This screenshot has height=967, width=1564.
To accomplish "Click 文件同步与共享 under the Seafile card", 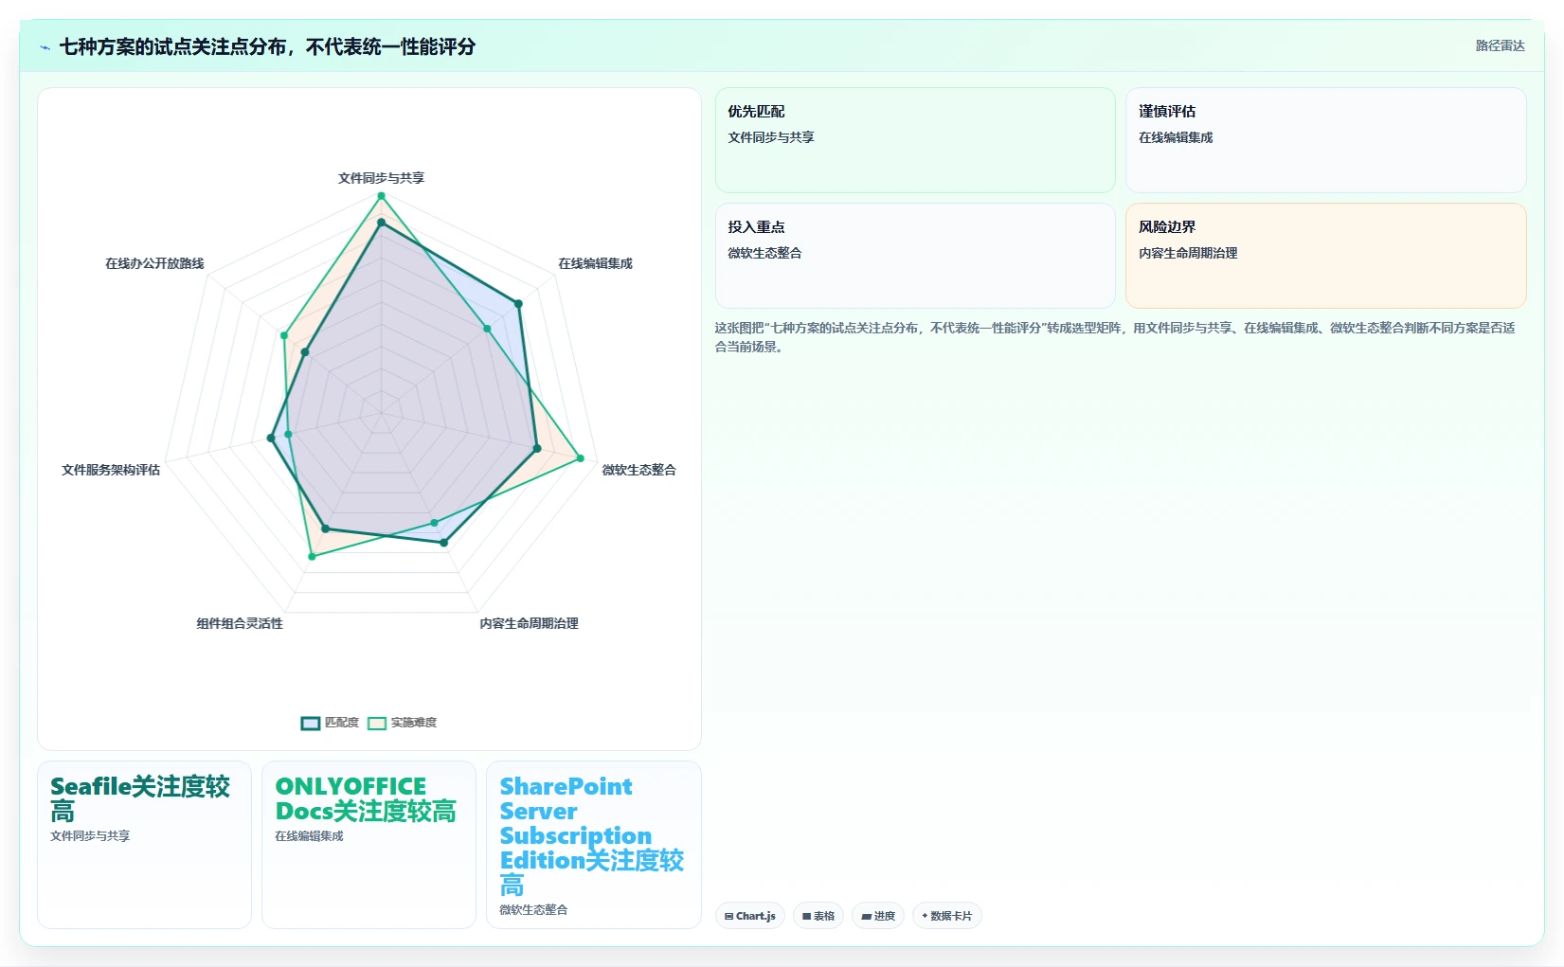I will [90, 836].
